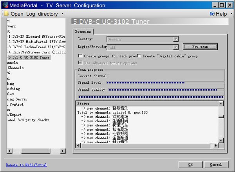
Task: Click the status list horizontal scrollbar thumb
Action: point(145,145)
